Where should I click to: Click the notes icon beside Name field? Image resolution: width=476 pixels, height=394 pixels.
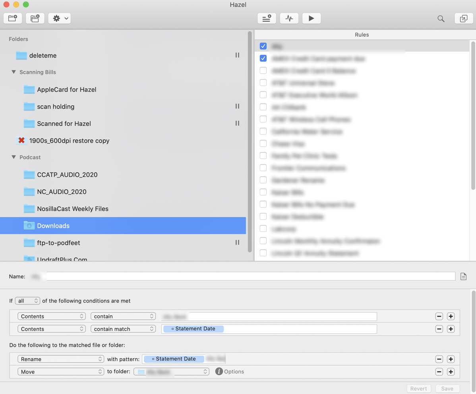(463, 276)
